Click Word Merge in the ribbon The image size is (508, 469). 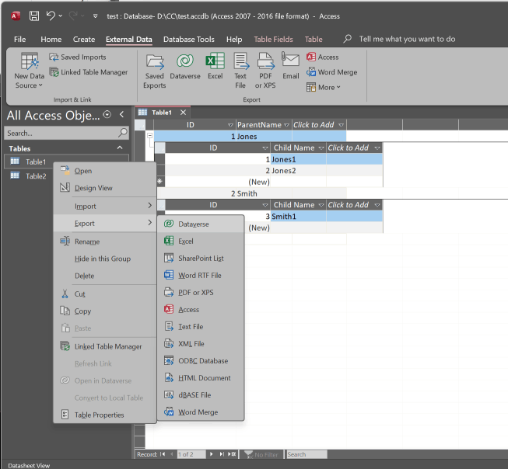331,72
